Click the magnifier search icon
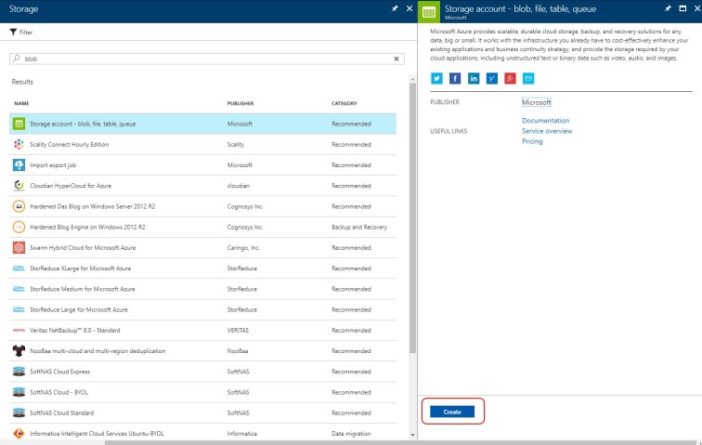The height and width of the screenshot is (445, 702). point(17,59)
